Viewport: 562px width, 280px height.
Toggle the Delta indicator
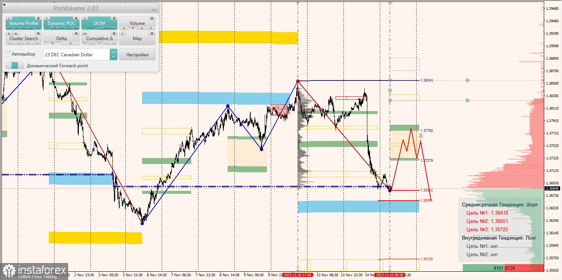tap(61, 38)
